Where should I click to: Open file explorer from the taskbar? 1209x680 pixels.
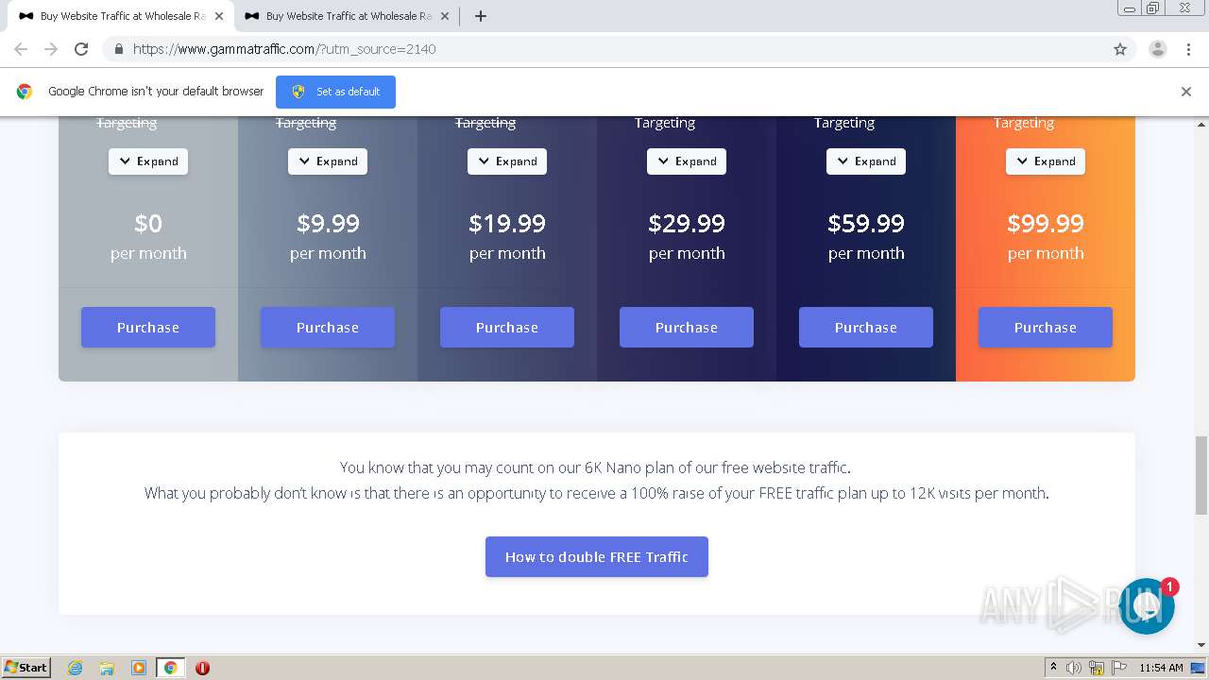(x=107, y=668)
